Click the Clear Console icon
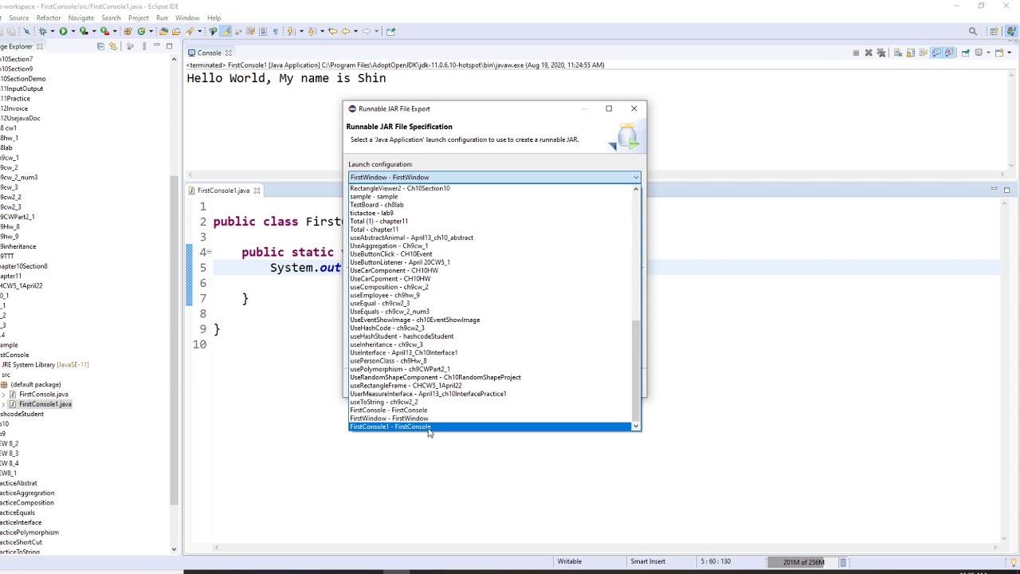Viewport: 1020px width, 574px height. point(898,53)
